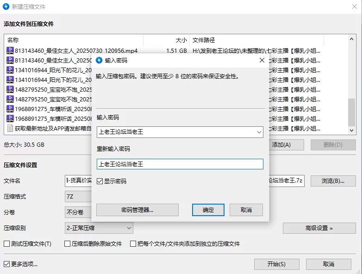This screenshot has height=274, width=362.
Task: Click the 总大小: 30.5 GB label
Action: tap(24, 145)
